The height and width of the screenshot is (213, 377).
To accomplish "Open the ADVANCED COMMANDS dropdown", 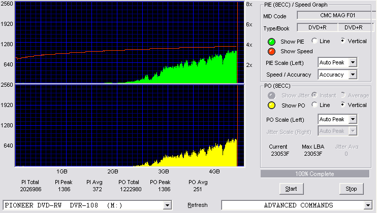I will [368, 205].
